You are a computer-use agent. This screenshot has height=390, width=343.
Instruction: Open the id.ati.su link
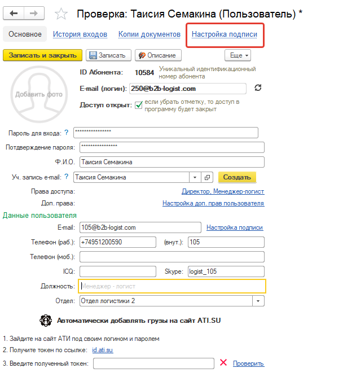[103, 350]
